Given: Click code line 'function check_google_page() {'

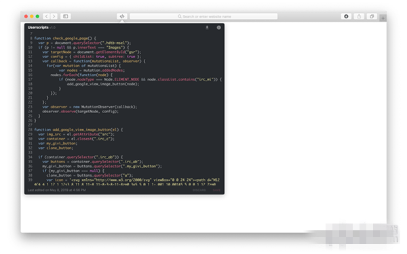Looking at the screenshot, I should coord(65,39).
